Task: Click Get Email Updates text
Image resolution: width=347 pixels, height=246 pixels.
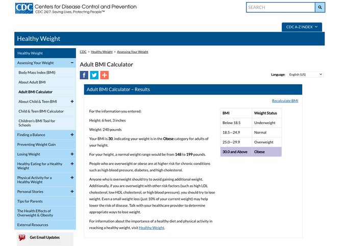Action: click(x=45, y=237)
